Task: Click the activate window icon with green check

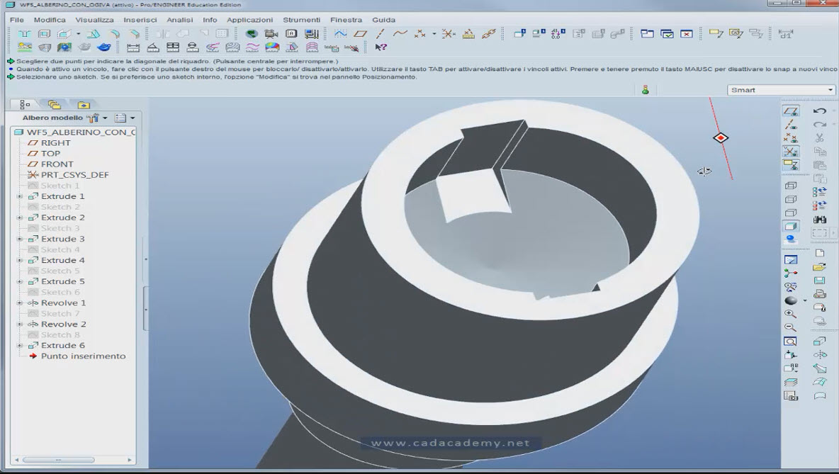Action: pyautogui.click(x=667, y=34)
